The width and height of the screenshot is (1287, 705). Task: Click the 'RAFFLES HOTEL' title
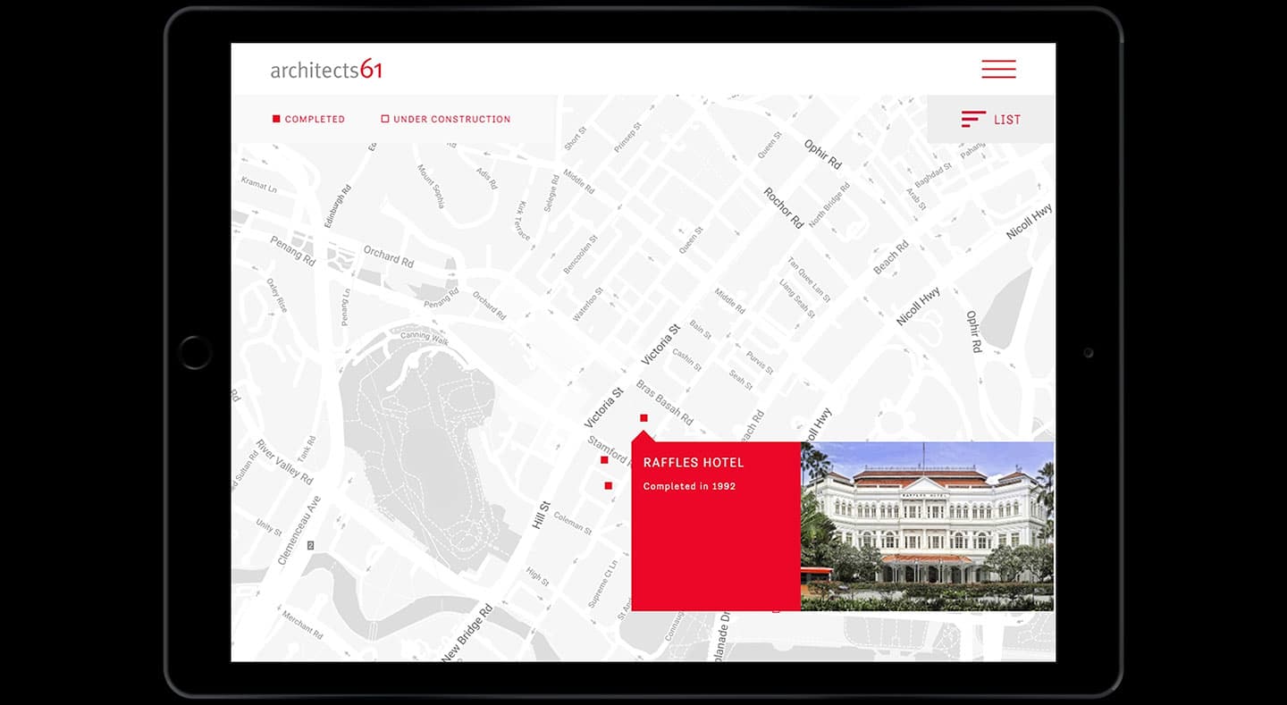[694, 463]
